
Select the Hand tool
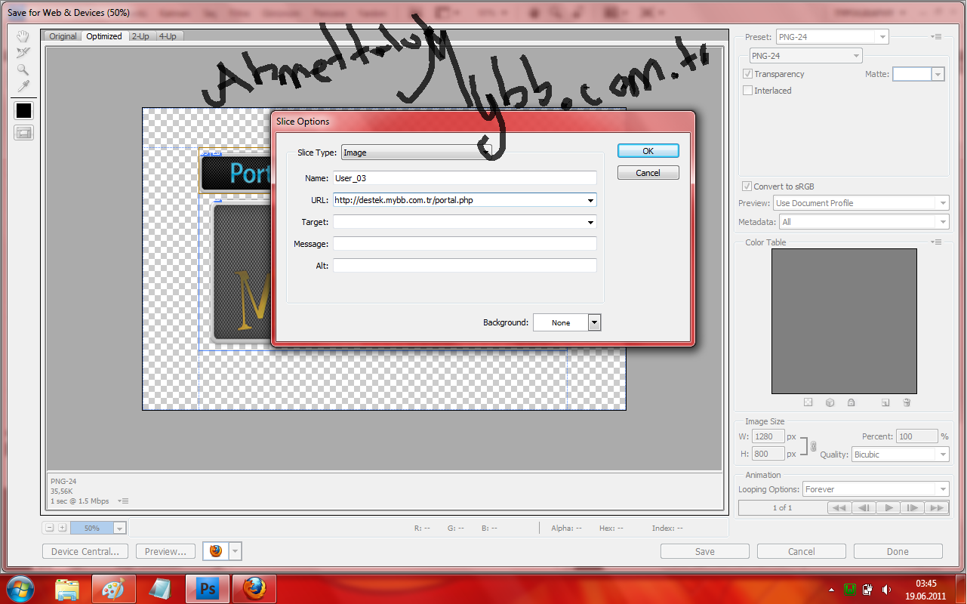pyautogui.click(x=23, y=36)
